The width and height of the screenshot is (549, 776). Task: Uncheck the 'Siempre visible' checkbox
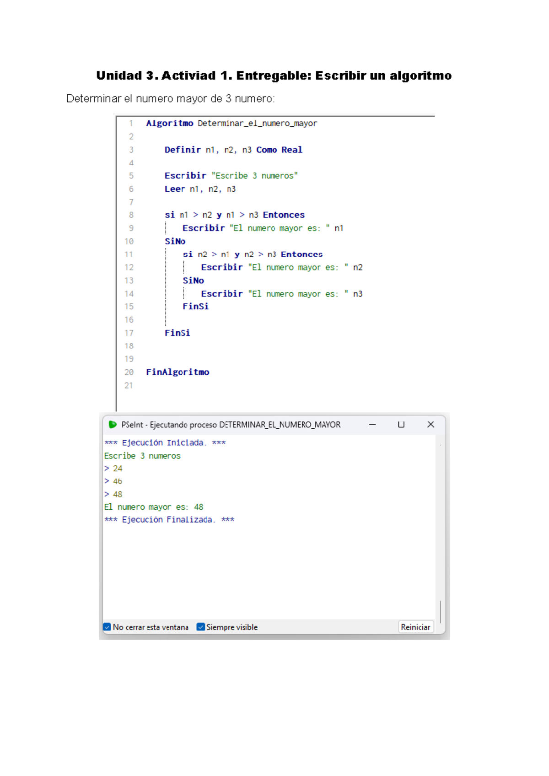[x=200, y=627]
